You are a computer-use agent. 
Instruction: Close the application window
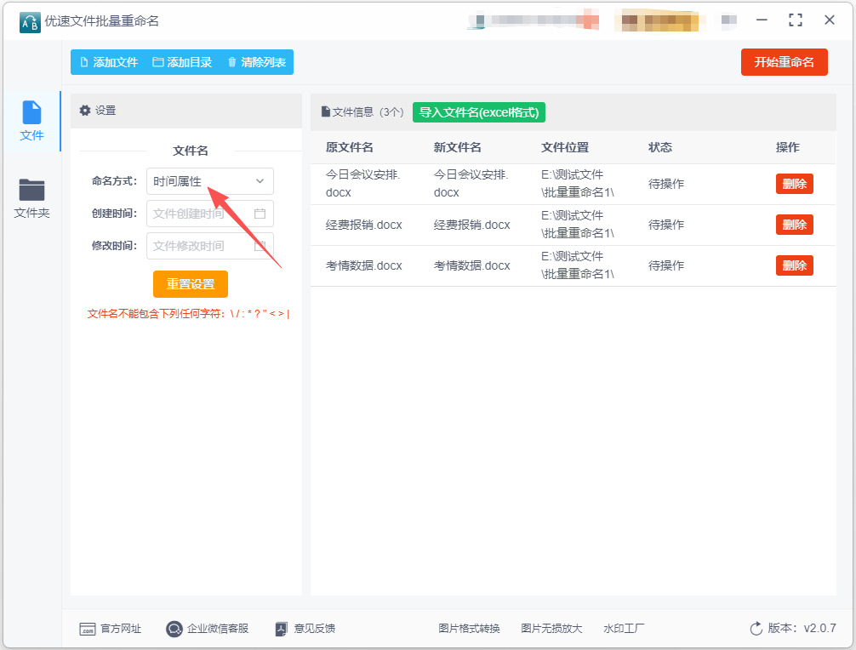point(830,20)
